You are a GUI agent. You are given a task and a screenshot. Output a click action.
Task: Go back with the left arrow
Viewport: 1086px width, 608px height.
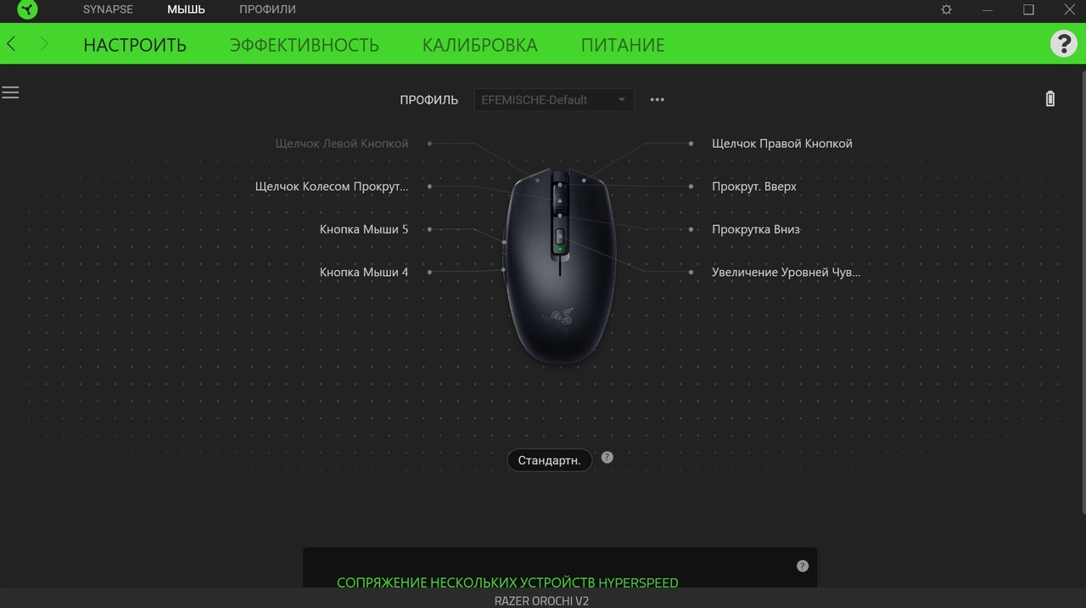coord(12,44)
